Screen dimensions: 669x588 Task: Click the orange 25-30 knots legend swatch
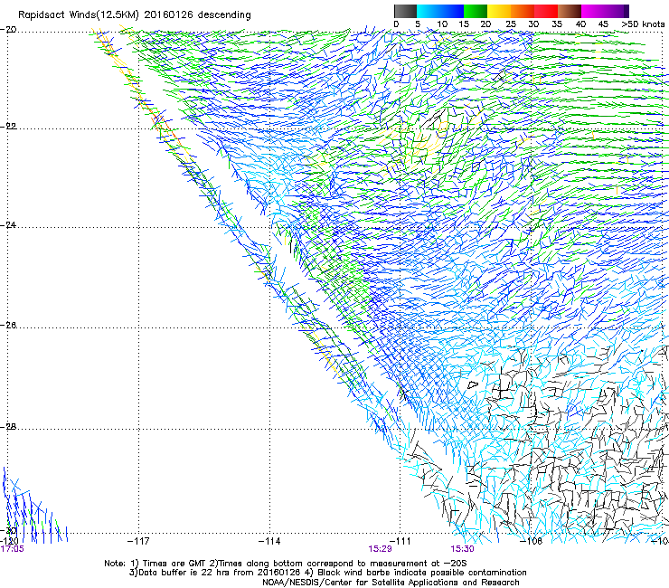tap(523, 11)
